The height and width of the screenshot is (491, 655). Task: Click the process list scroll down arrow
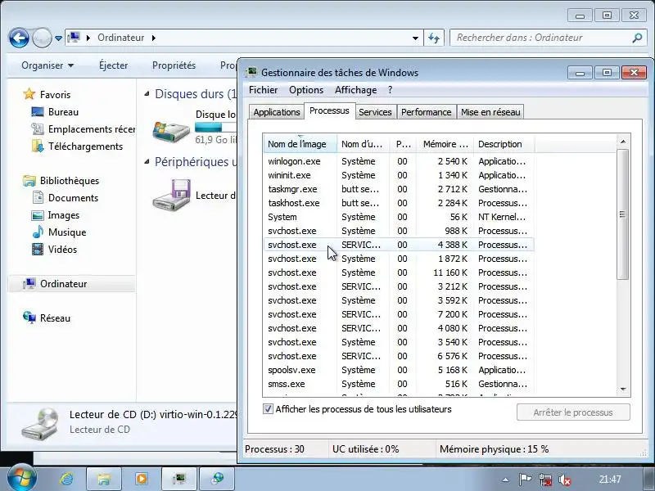coord(623,390)
